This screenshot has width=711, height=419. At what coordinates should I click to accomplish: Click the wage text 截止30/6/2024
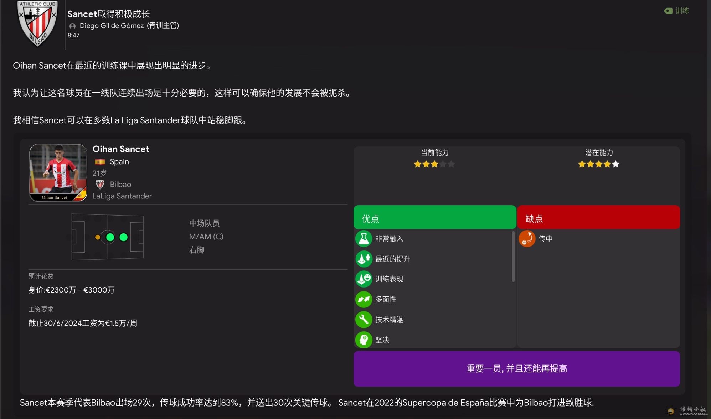click(x=83, y=323)
